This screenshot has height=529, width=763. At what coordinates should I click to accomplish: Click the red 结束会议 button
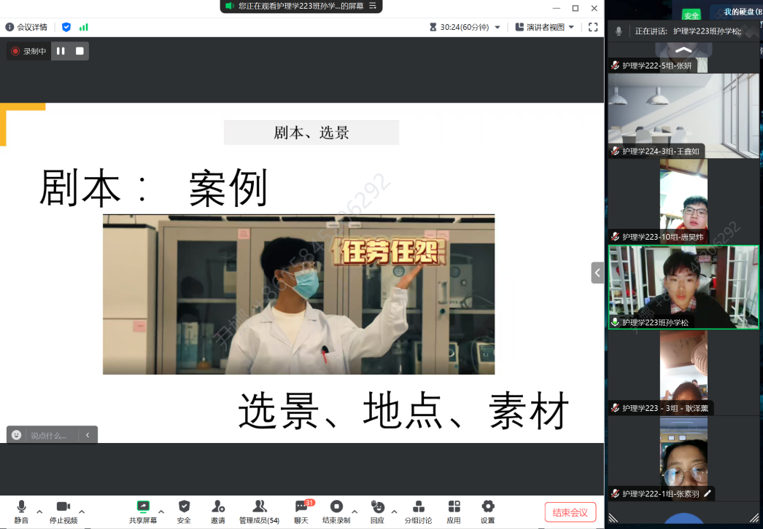point(570,512)
